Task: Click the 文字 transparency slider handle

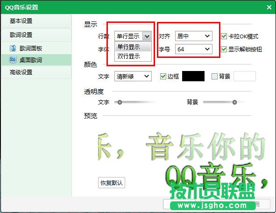Action: pyautogui.click(x=120, y=102)
